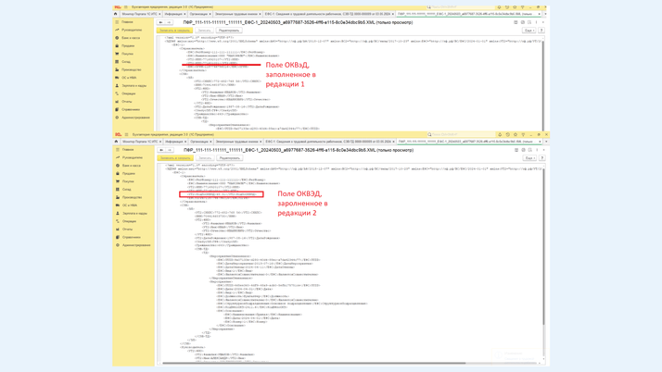
Task: Click the highlighted ОКВЭД XML line in lower window
Action: (221, 194)
